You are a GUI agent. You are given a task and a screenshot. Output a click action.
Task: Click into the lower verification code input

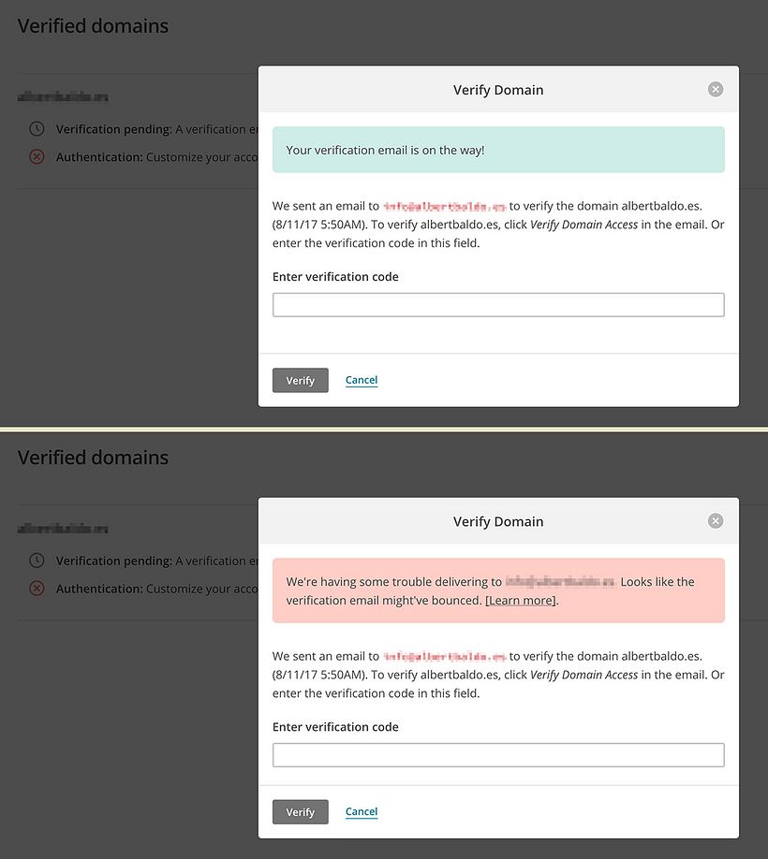pos(497,754)
